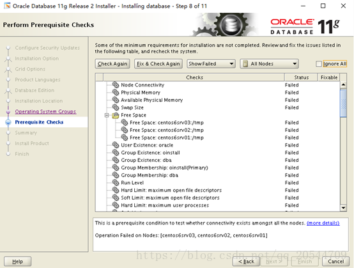Click the gear icon beside Group Membership: oinstall(Primary)

[x=116, y=168]
